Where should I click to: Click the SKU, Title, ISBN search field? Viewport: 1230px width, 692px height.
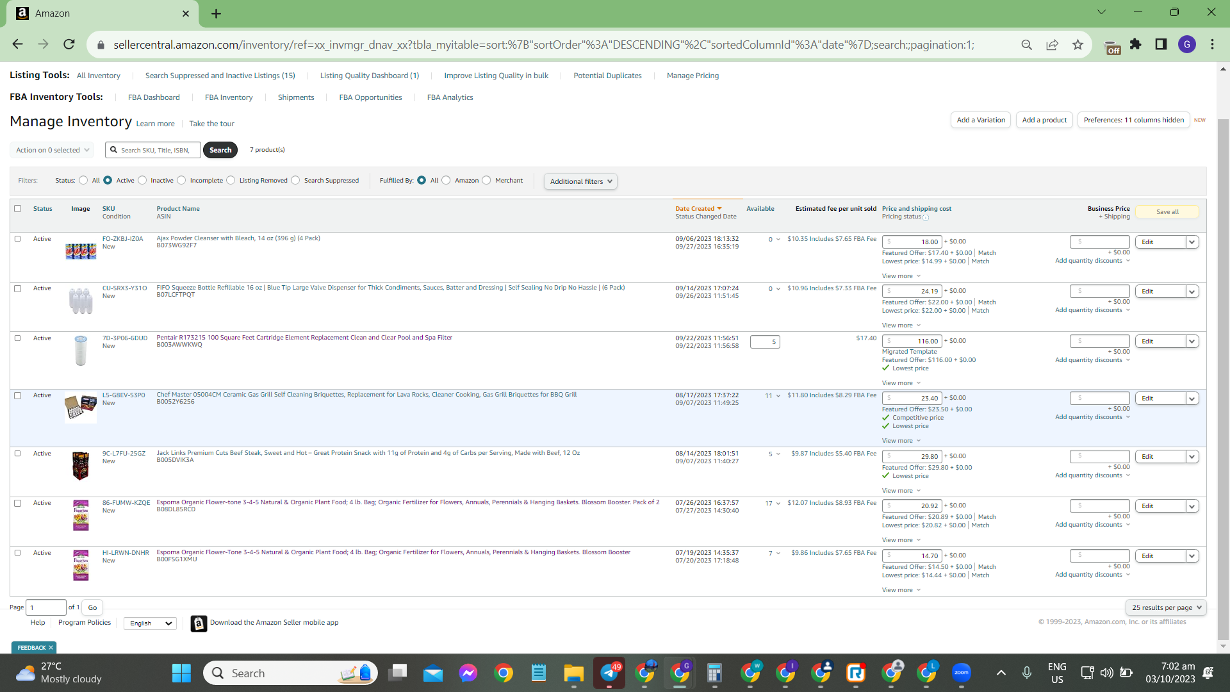pos(153,150)
